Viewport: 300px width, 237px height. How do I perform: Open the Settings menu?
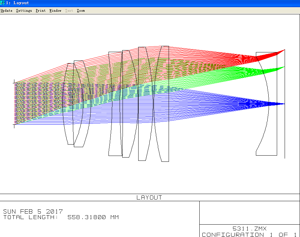(24, 11)
